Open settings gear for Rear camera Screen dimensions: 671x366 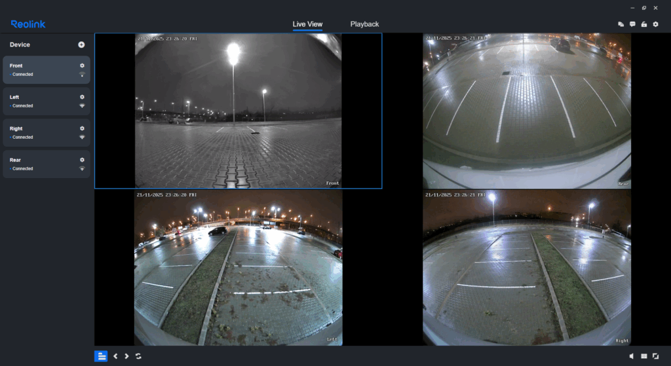[x=82, y=160]
